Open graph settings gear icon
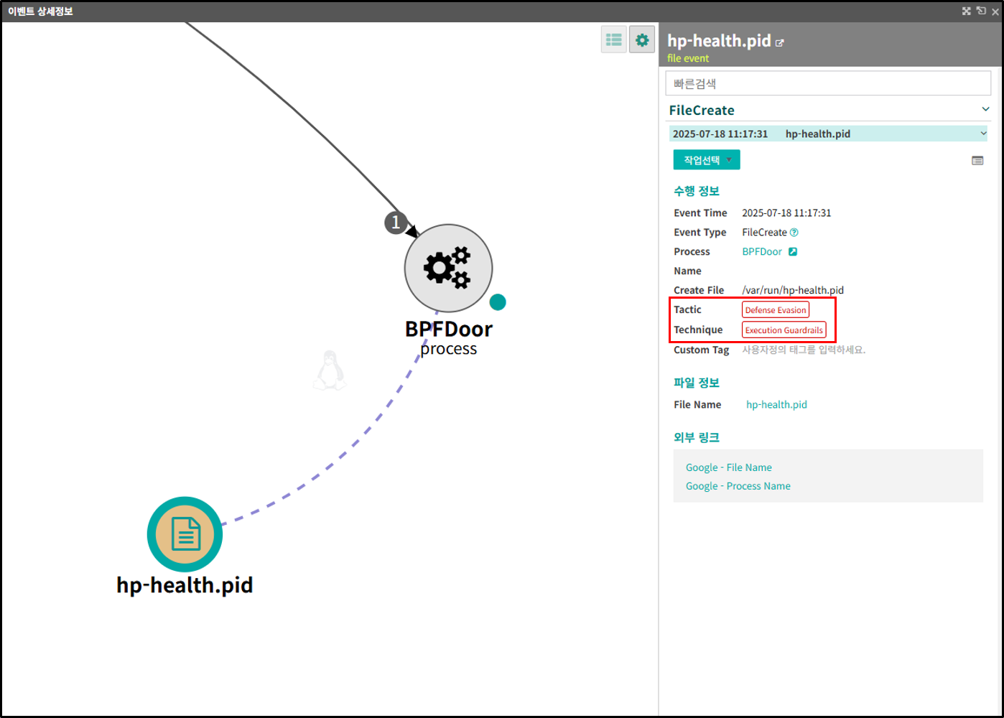 click(x=642, y=40)
